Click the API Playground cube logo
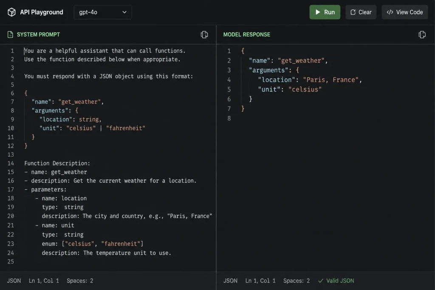Viewport: 435px width, 290px height. pyautogui.click(x=11, y=12)
